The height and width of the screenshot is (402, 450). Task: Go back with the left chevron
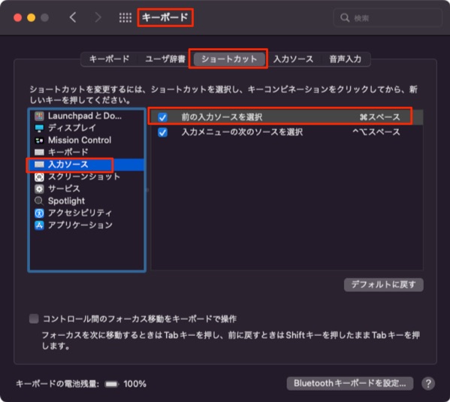[x=73, y=17]
